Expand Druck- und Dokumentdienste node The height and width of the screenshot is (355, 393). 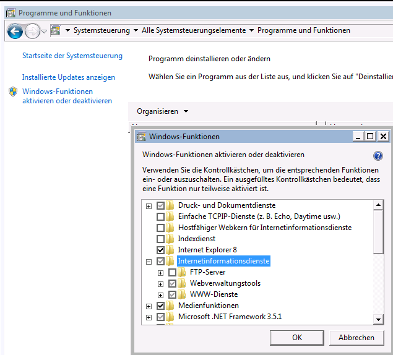(x=149, y=206)
